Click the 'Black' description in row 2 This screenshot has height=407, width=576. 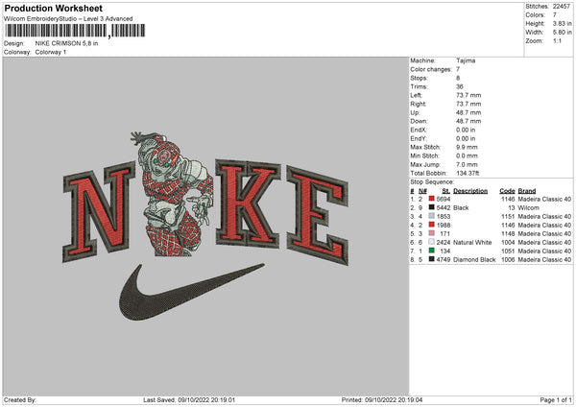461,207
